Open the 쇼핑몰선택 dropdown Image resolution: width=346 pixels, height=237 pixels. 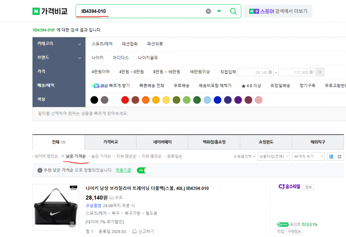coord(244,156)
